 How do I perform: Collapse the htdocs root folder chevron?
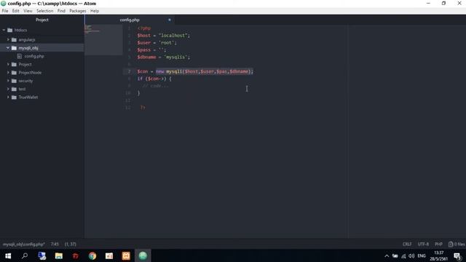[4, 30]
